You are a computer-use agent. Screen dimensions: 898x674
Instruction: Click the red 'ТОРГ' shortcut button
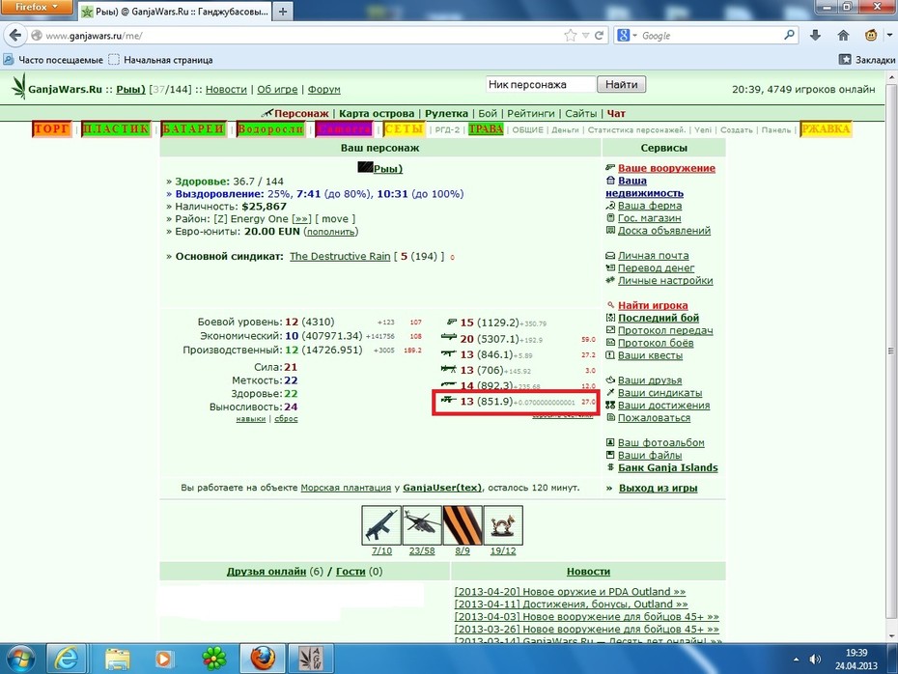tap(51, 129)
